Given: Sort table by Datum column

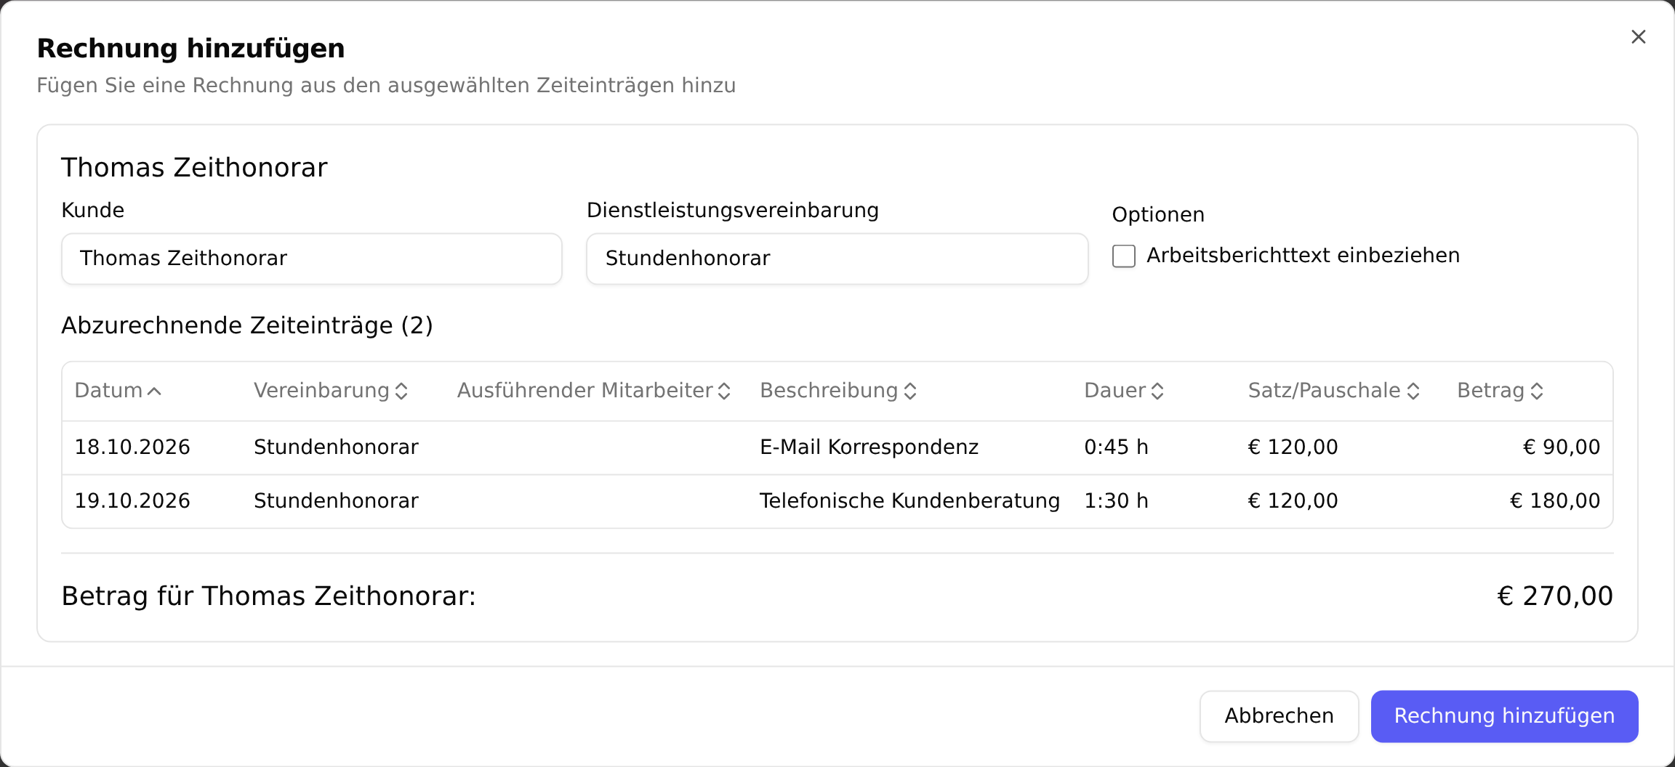Looking at the screenshot, I should [x=118, y=391].
